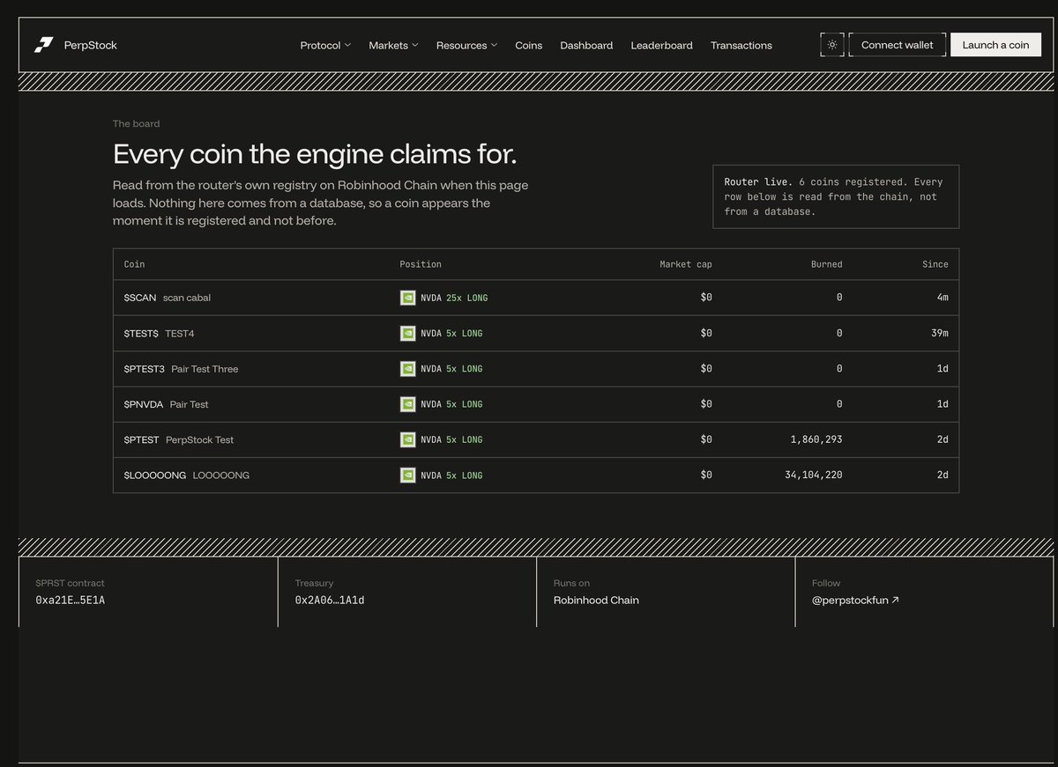Click the Position column header
Screen dimensions: 1058x767
tap(421, 264)
